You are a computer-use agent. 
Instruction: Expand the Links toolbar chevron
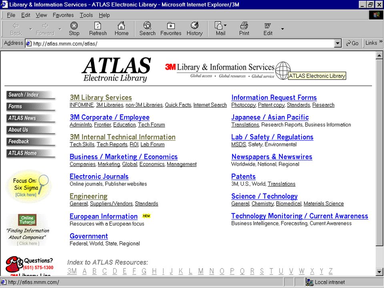pos(381,42)
